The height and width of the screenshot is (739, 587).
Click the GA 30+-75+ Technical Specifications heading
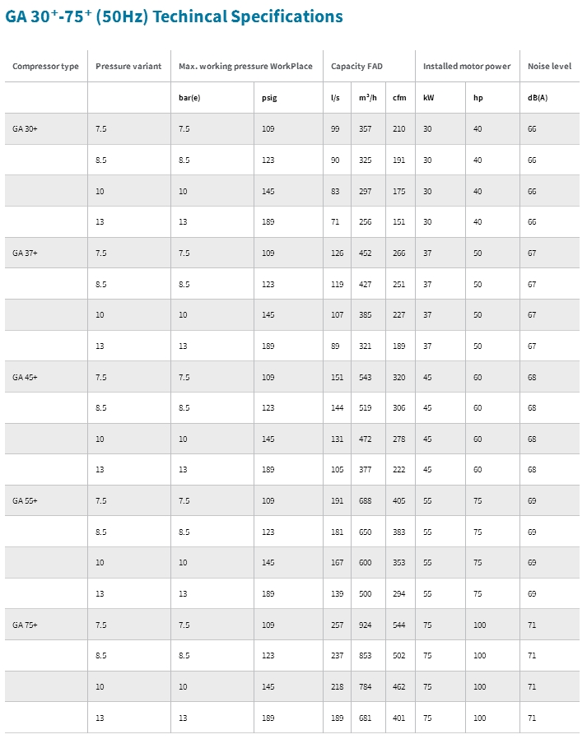pos(174,16)
